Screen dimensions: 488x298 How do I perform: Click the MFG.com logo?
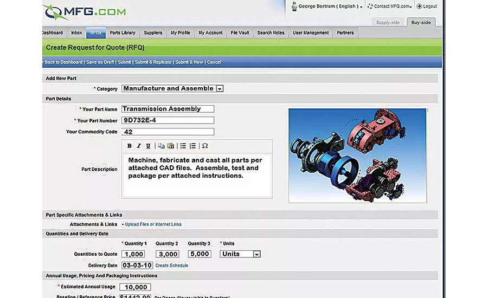(x=85, y=12)
